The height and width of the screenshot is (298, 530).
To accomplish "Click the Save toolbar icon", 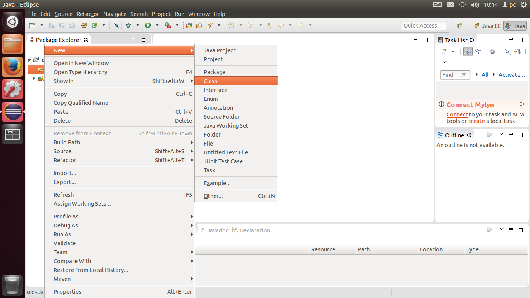I will pyautogui.click(x=52, y=26).
